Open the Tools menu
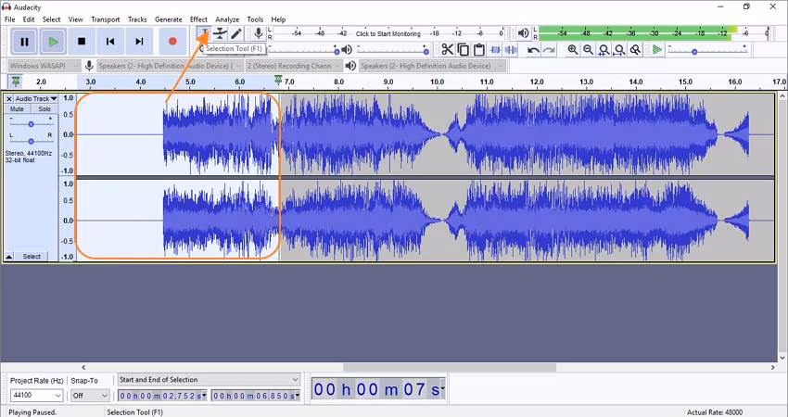This screenshot has height=417, width=788. 255,19
